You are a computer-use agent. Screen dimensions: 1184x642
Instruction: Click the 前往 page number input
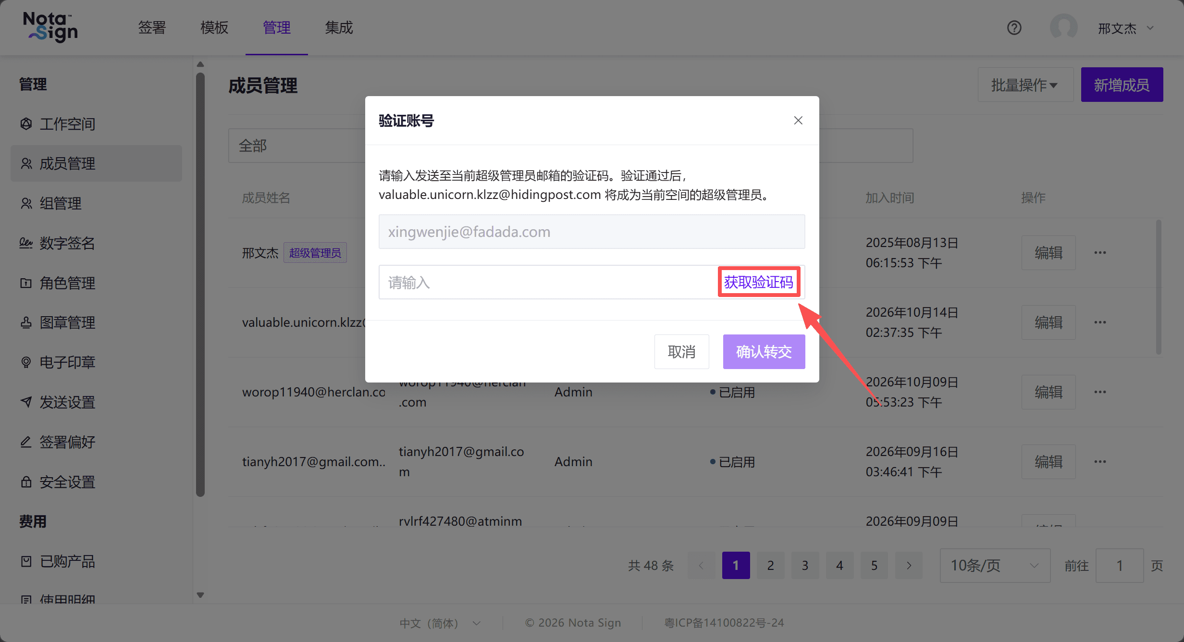[x=1120, y=566]
